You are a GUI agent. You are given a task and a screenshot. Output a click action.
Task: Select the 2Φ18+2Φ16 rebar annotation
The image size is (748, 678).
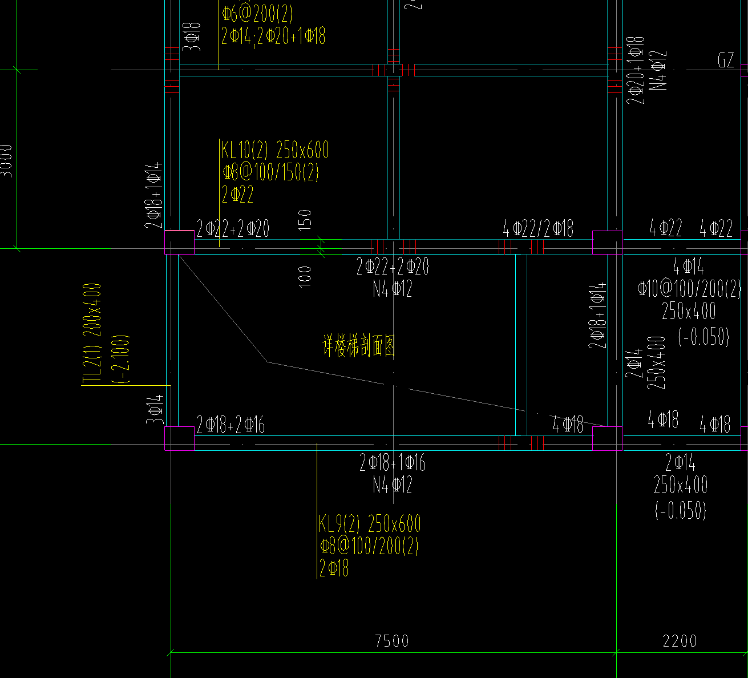pyautogui.click(x=231, y=425)
